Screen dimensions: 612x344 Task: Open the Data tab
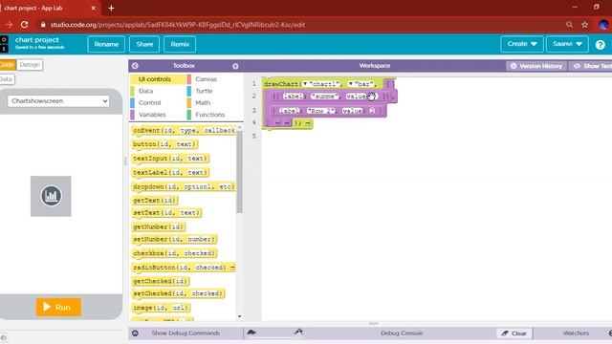point(7,79)
